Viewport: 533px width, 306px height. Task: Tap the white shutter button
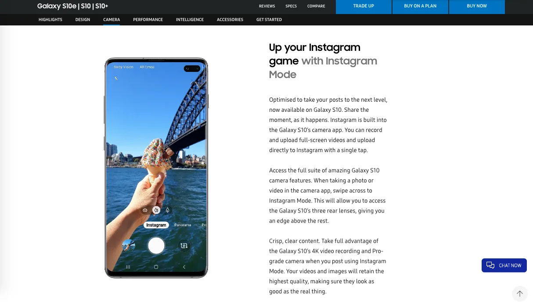tap(156, 246)
